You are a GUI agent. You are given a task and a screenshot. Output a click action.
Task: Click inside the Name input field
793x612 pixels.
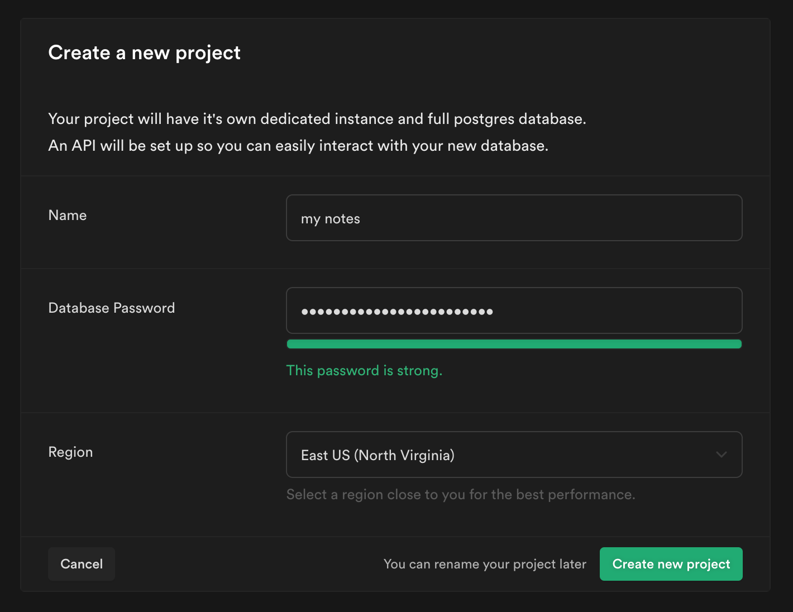513,218
